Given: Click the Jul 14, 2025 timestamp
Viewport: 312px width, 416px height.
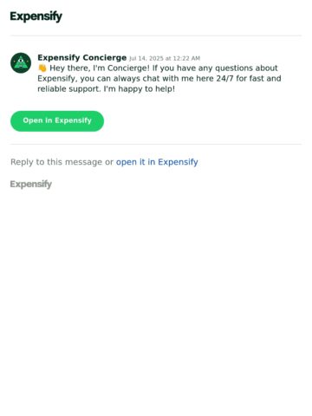Looking at the screenshot, I should pos(165,58).
